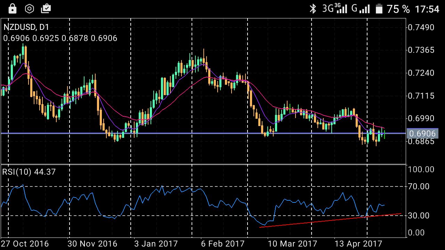This screenshot has height=250, width=445.
Task: Tap the 75 % battery percentage
Action: (398, 9)
